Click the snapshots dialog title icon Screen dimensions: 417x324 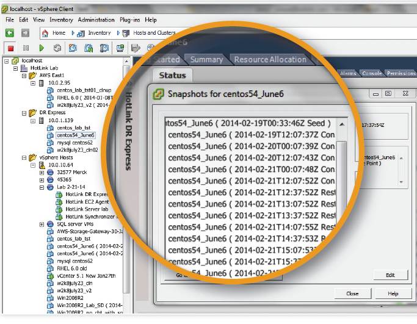tap(158, 95)
